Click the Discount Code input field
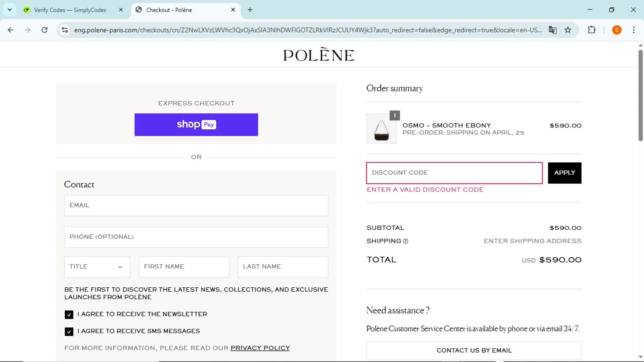Image resolution: width=644 pixels, height=362 pixels. click(454, 173)
